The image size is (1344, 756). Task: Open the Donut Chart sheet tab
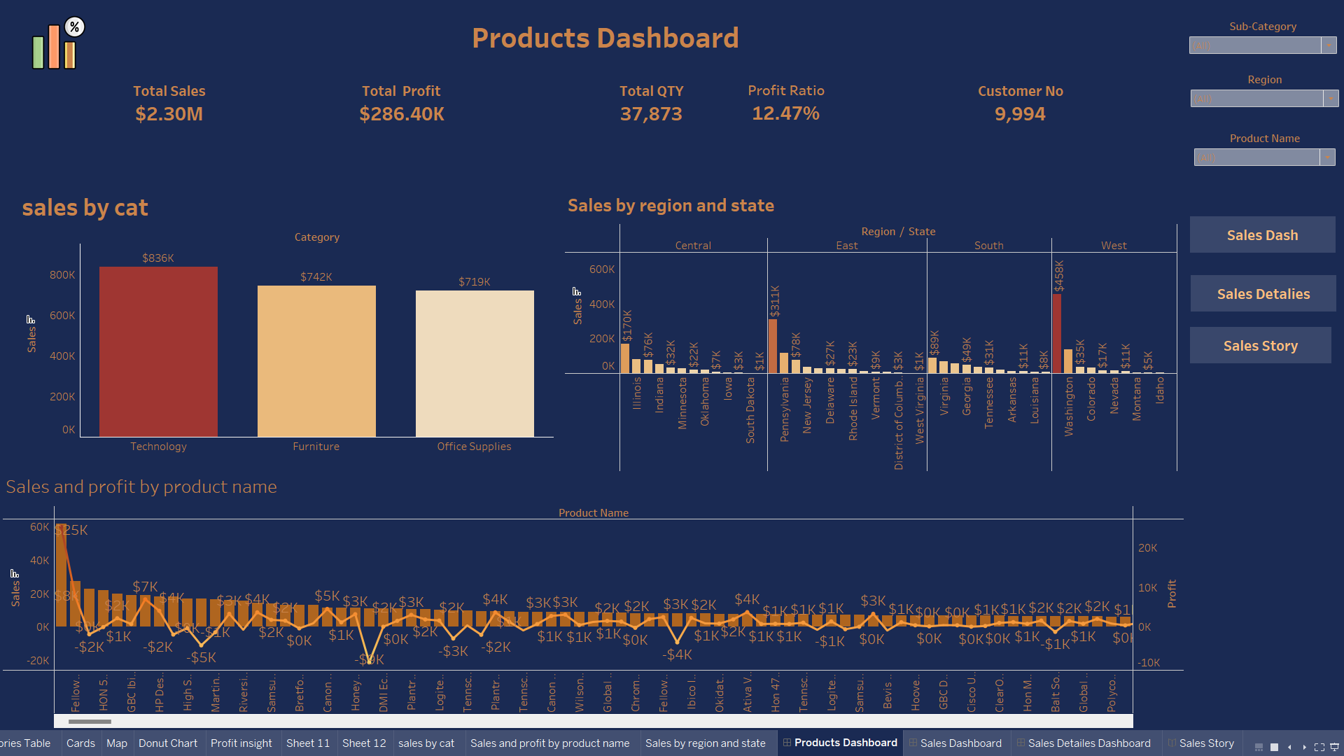coord(168,743)
